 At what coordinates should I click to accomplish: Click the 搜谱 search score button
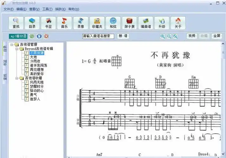(123, 36)
